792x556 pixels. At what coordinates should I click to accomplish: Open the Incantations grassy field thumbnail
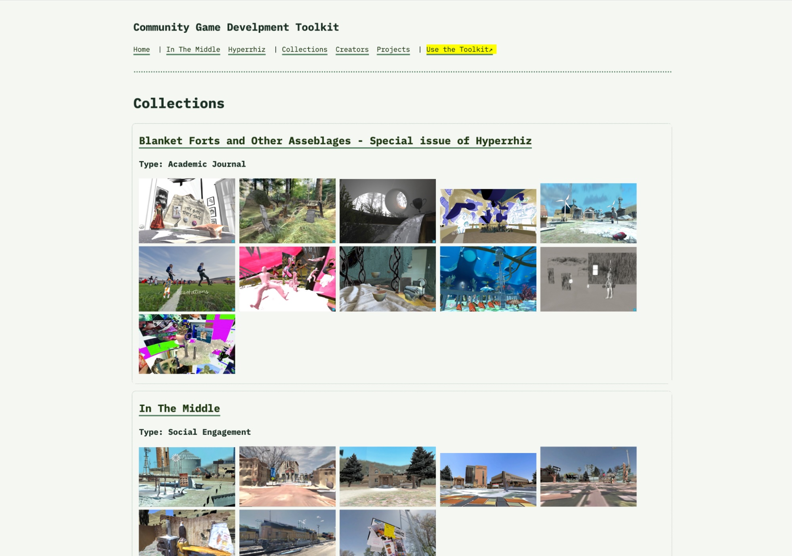click(x=187, y=279)
